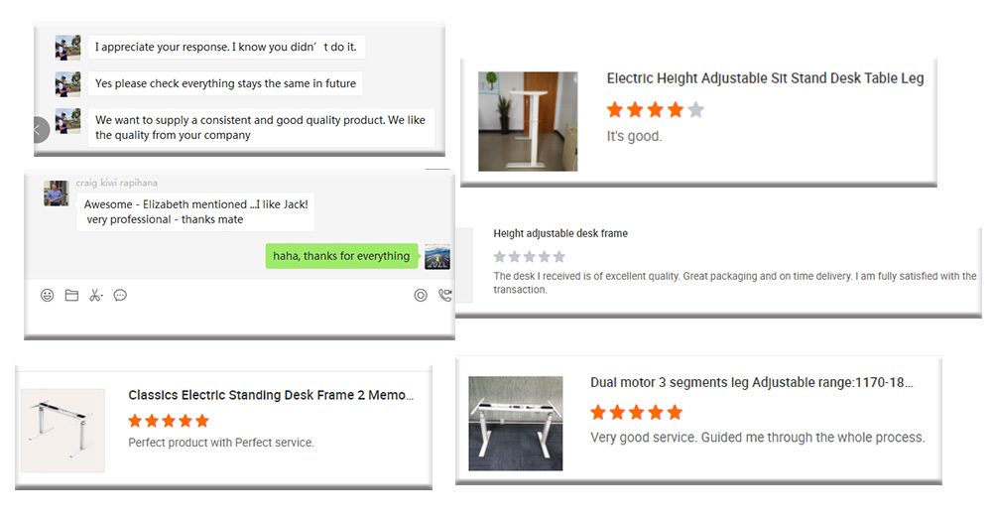View the dual motor desk photo
Image resolution: width=992 pixels, height=520 pixels.
pyautogui.click(x=515, y=423)
